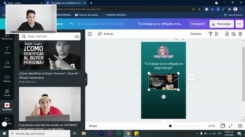This screenshot has height=137, width=245.
Task: Click the Windows taskbar search box
Action: click(x=39, y=134)
